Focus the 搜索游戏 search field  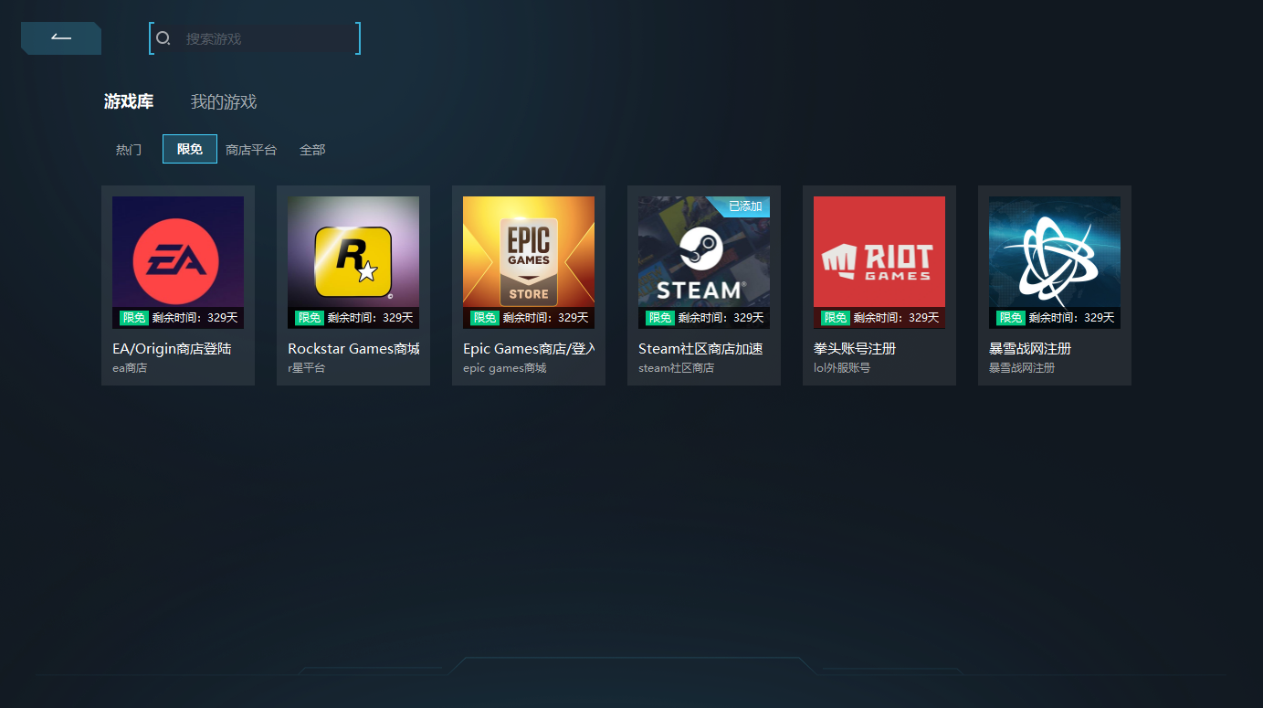255,38
